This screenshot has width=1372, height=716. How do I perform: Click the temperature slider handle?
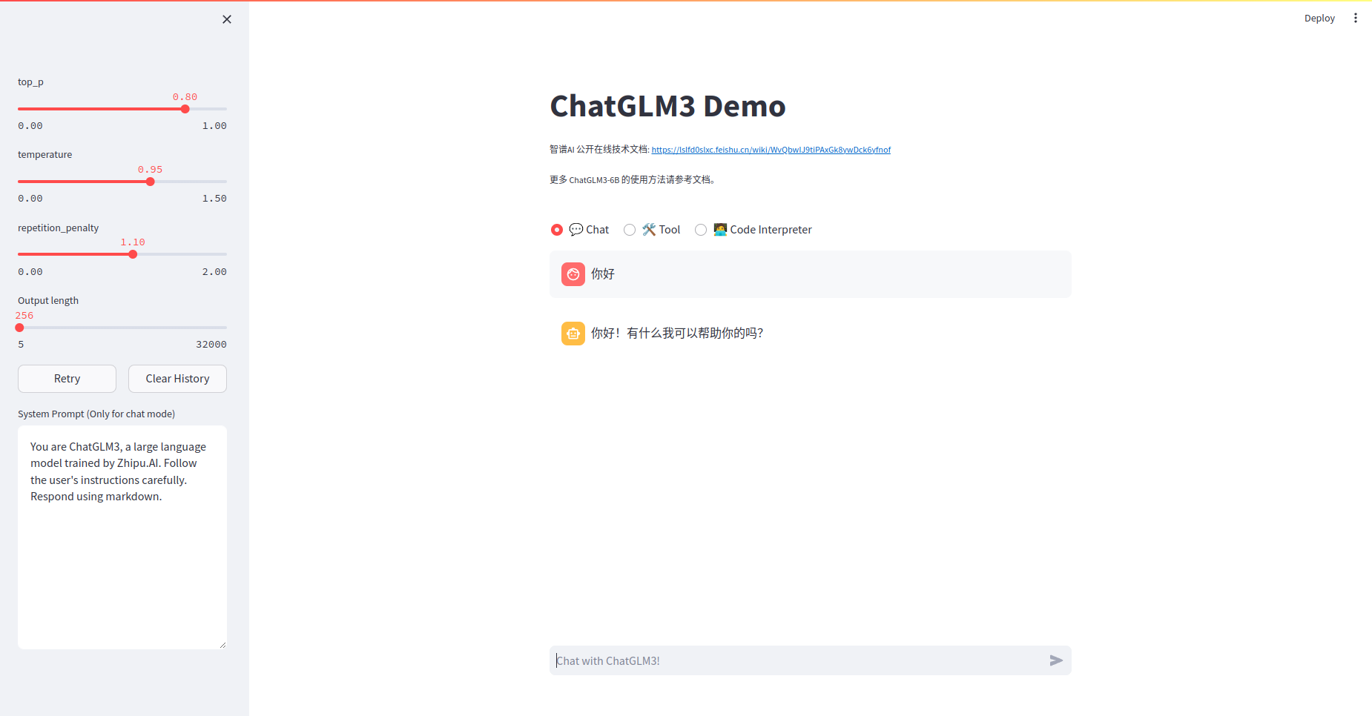pos(151,182)
